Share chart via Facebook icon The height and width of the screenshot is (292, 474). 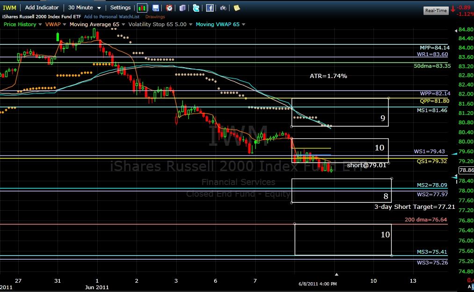(x=210, y=8)
